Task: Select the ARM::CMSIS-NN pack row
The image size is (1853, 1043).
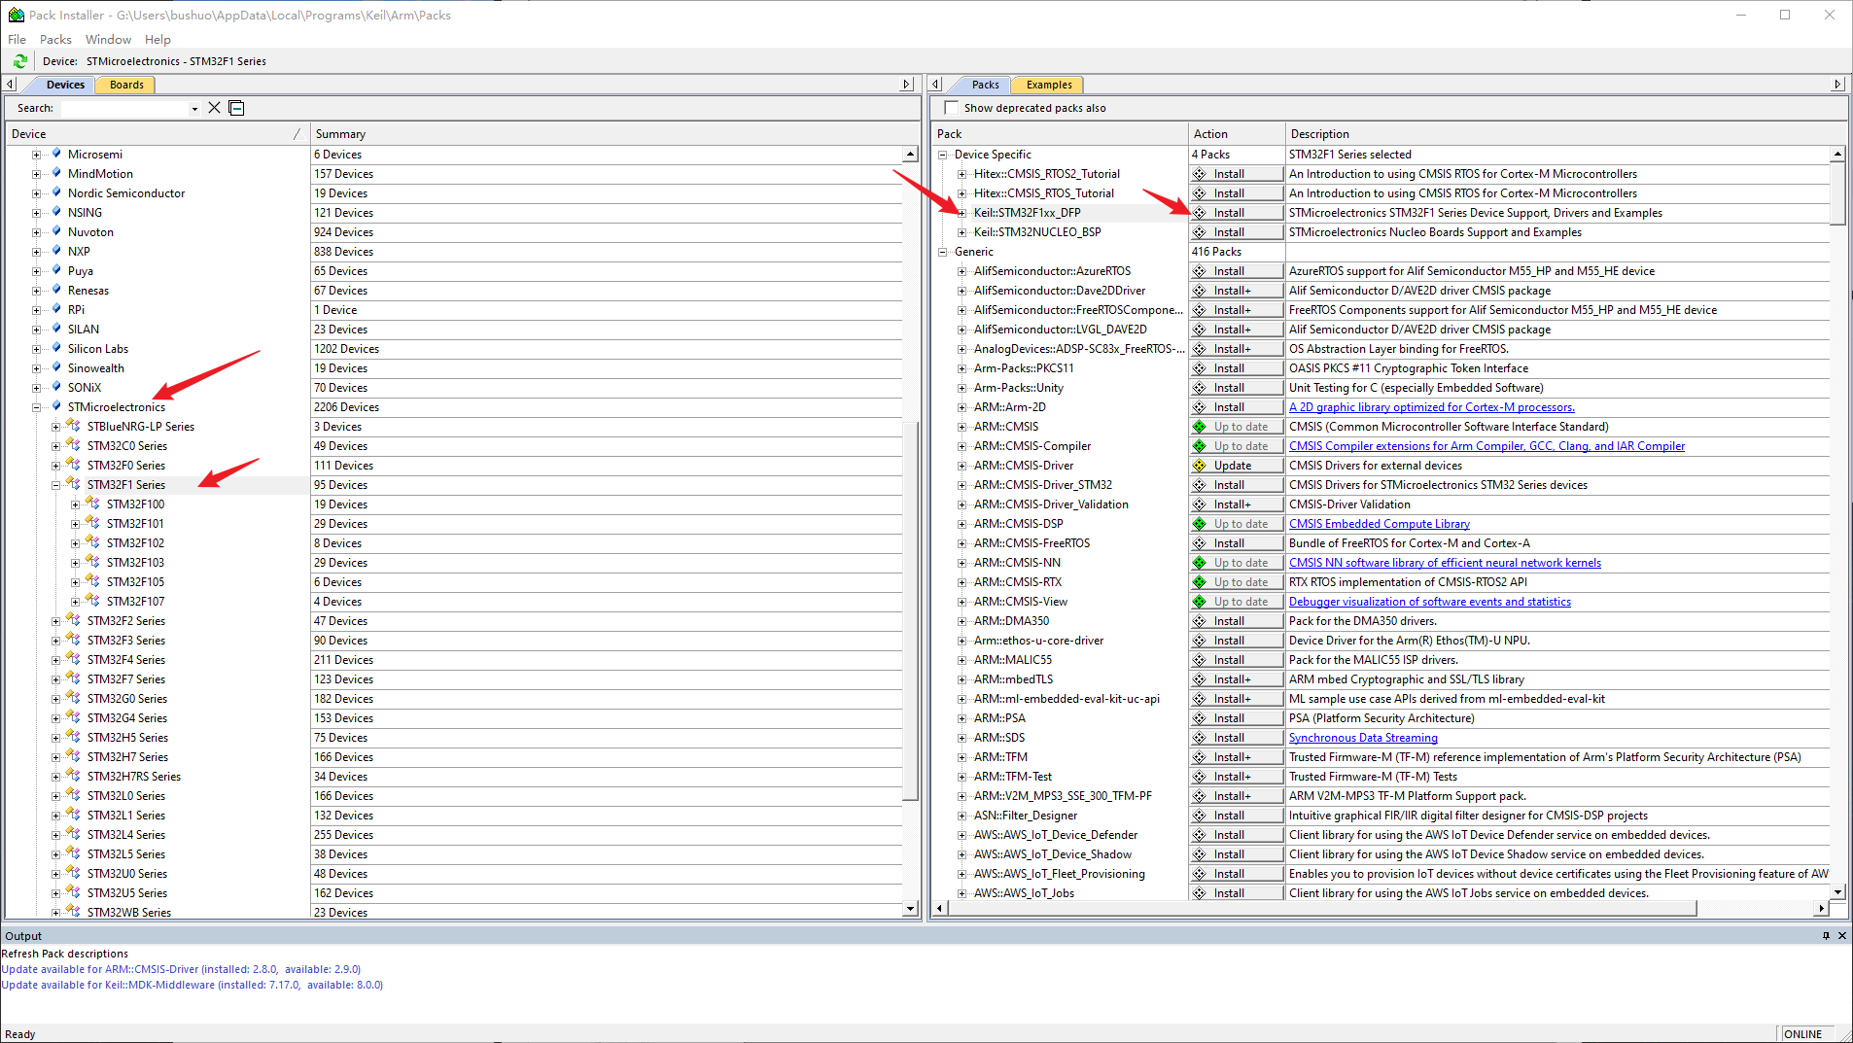Action: click(1017, 563)
